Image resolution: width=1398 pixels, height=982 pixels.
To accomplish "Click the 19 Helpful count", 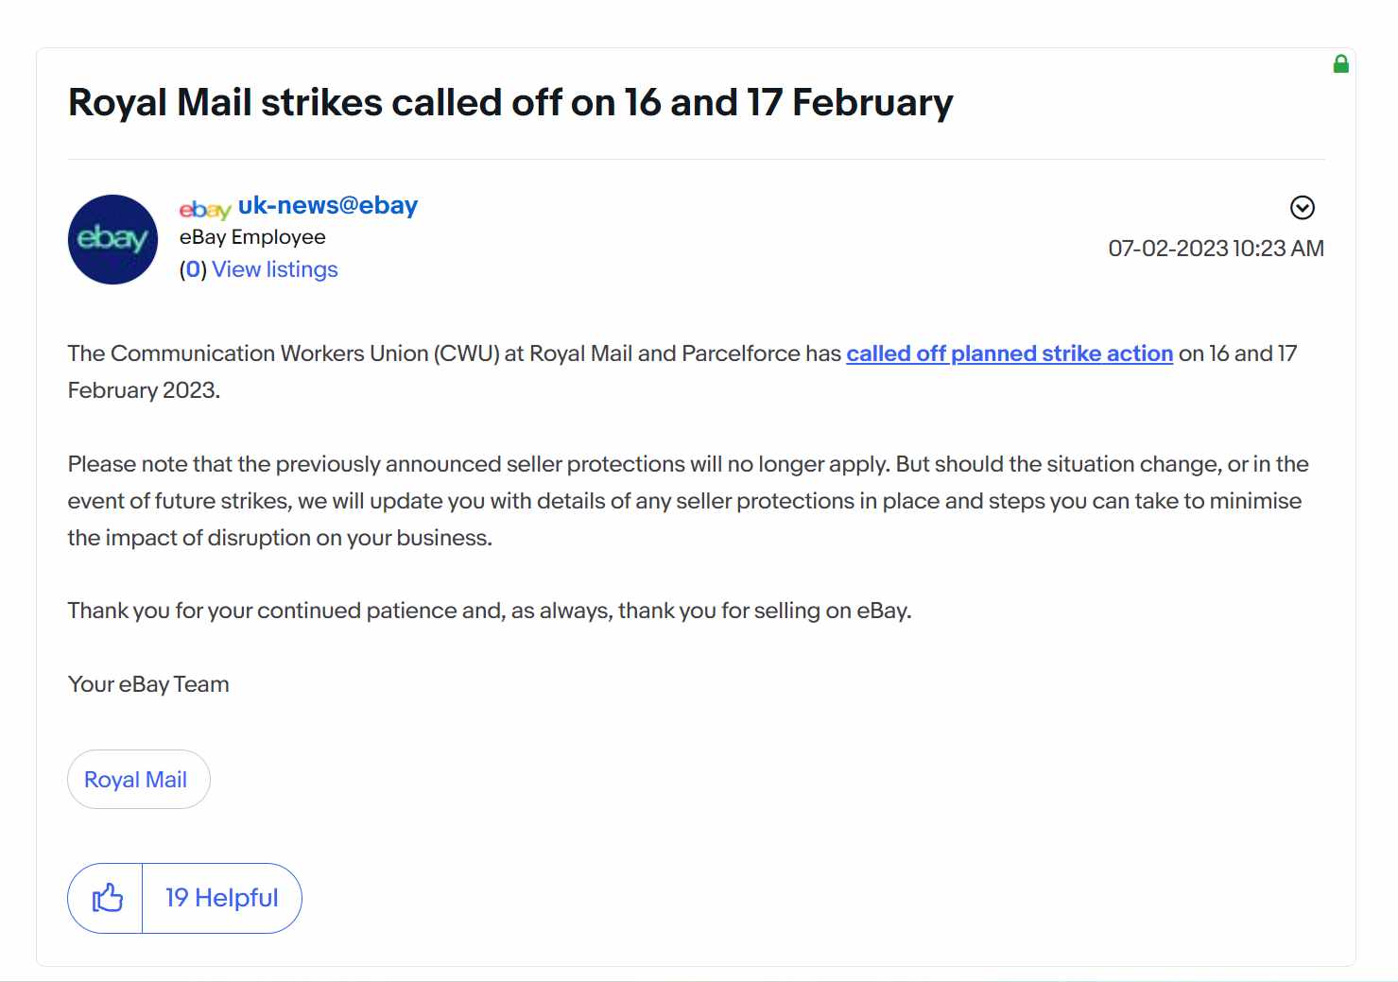I will (222, 898).
